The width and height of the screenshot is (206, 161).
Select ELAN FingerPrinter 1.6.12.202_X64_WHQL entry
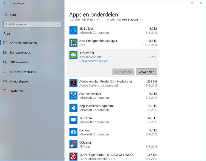tap(107, 155)
